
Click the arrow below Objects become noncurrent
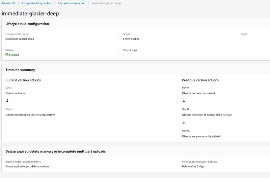coord(184,101)
